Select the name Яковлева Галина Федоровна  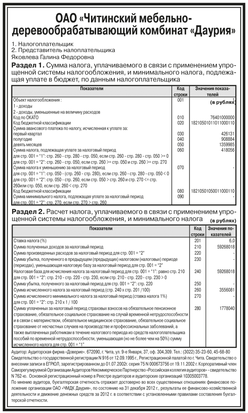[52, 56]
